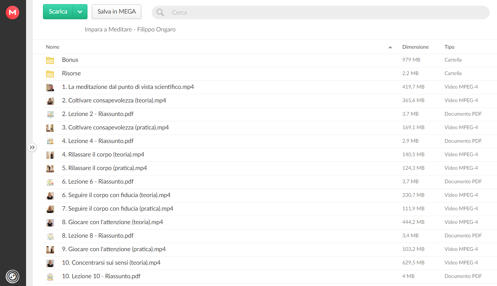Click the 169,1 MB size value
The height and width of the screenshot is (286, 497).
tap(413, 127)
